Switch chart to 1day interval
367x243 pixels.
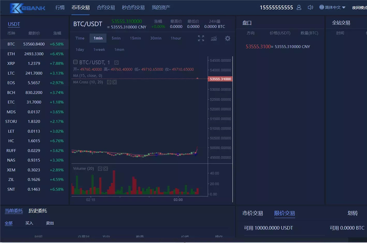tap(80, 49)
